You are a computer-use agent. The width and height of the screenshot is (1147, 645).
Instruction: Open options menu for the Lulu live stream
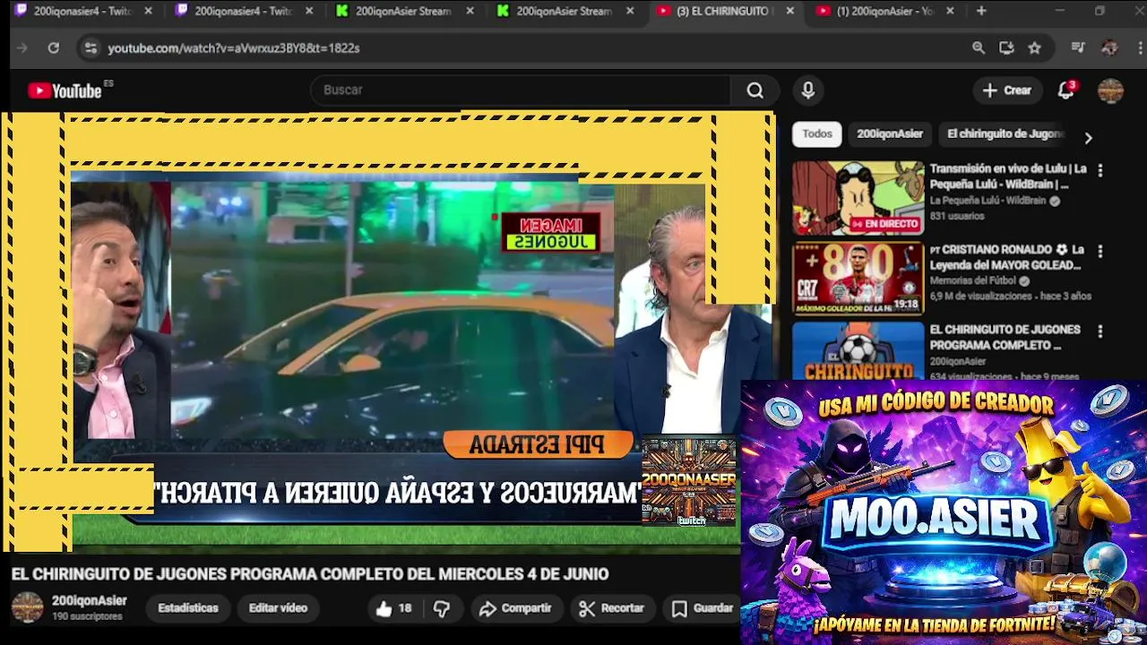(x=1100, y=170)
